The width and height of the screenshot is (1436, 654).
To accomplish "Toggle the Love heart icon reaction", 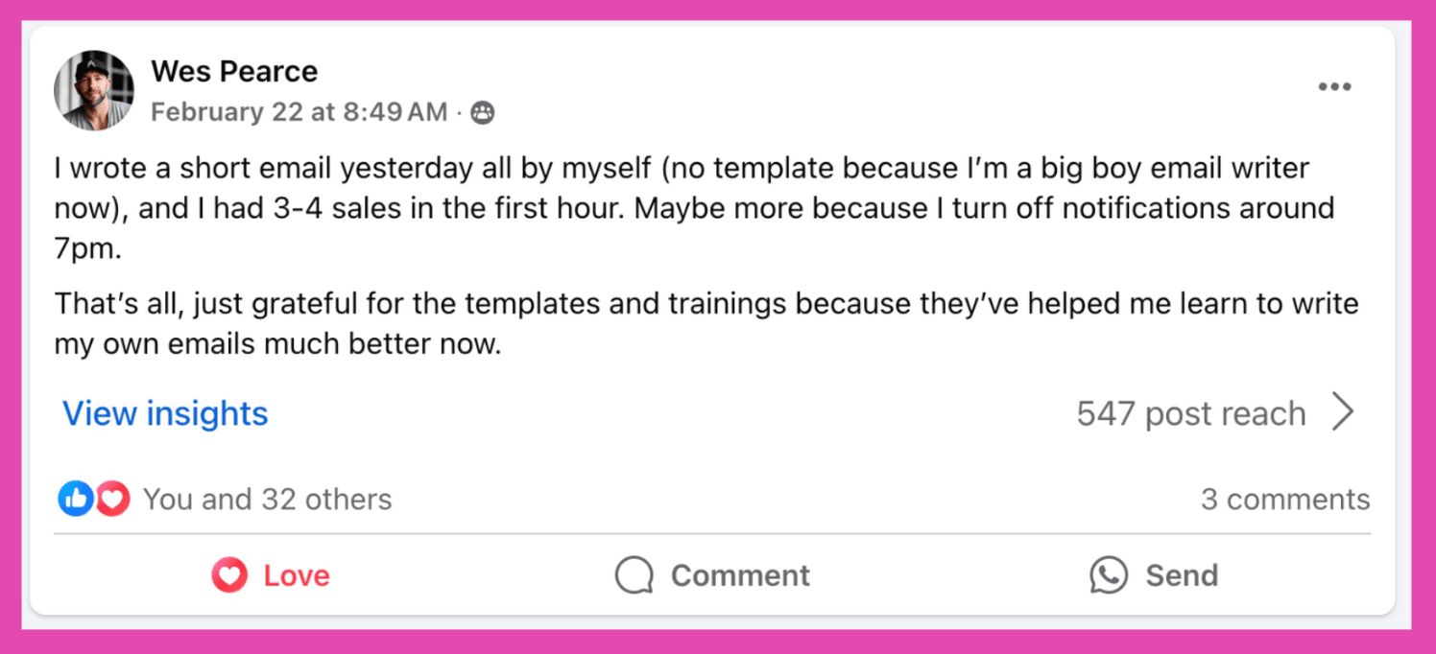I will point(229,575).
